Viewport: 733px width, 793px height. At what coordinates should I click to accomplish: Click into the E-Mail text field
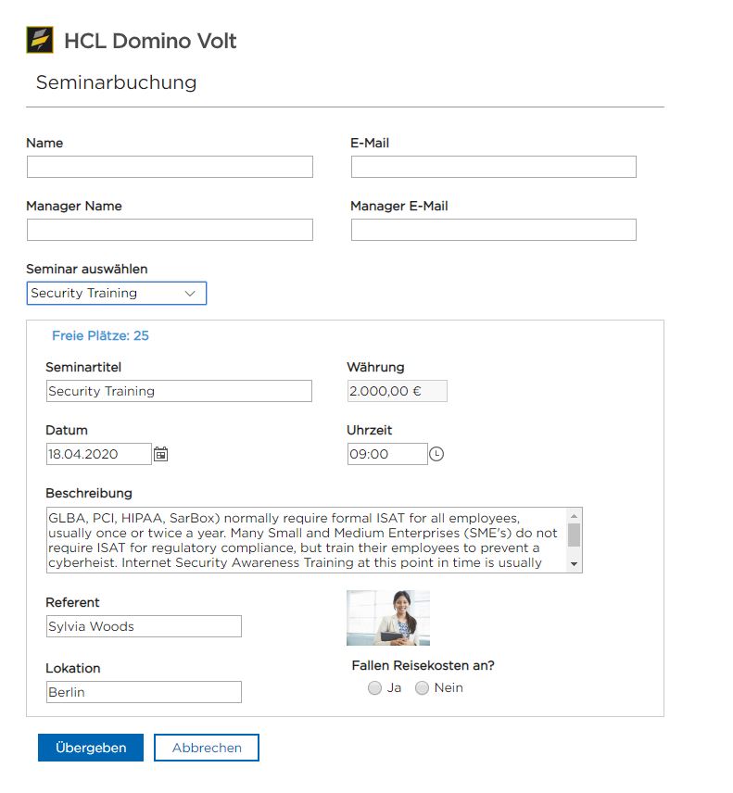tap(493, 167)
